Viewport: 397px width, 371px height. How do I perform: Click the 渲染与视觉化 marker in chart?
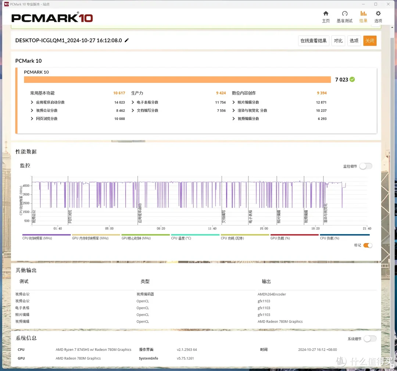[x=325, y=213]
